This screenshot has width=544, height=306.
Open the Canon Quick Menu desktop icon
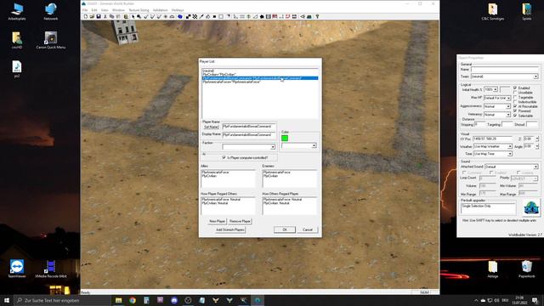[x=51, y=40]
